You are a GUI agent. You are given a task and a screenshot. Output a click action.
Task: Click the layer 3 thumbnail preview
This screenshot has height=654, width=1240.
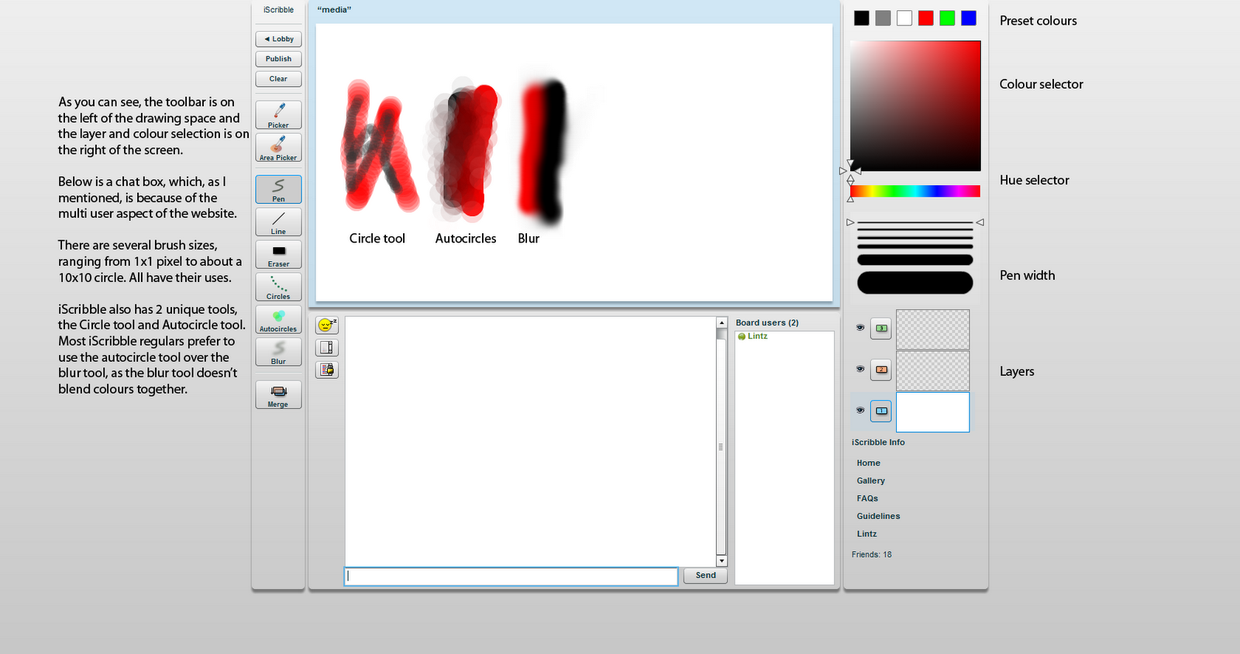[933, 329]
